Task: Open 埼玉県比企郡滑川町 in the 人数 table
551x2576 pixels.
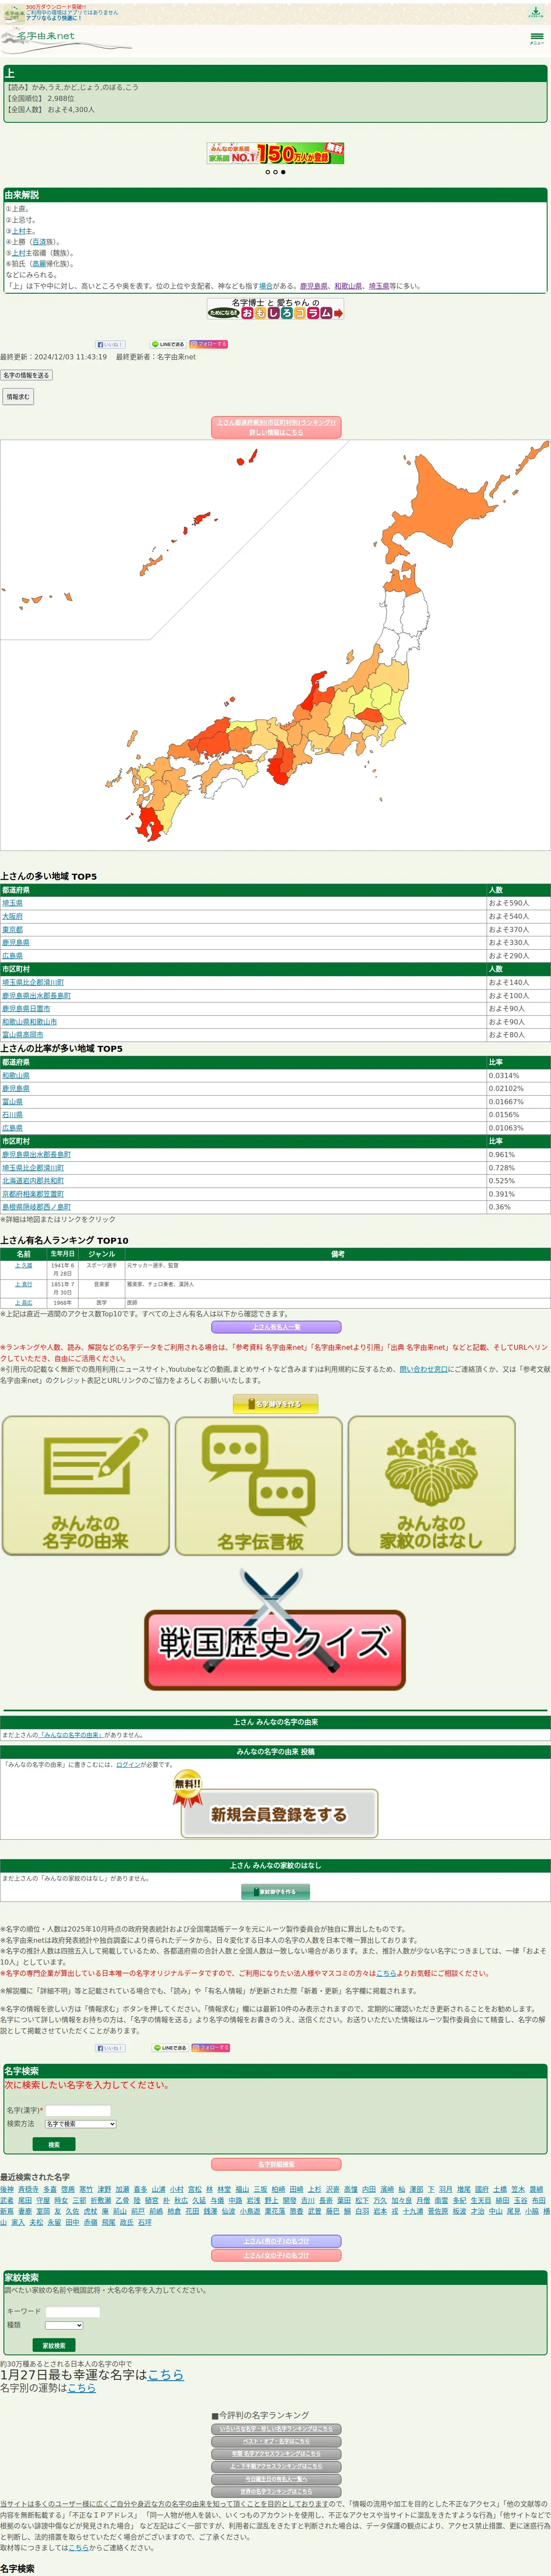Action: point(33,982)
